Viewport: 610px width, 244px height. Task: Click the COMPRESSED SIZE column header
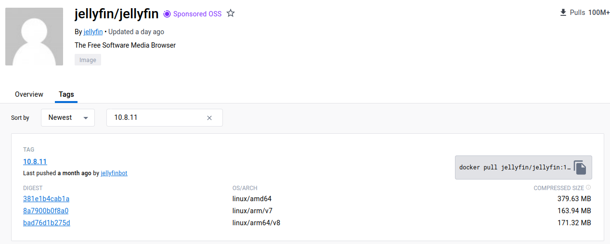point(558,188)
